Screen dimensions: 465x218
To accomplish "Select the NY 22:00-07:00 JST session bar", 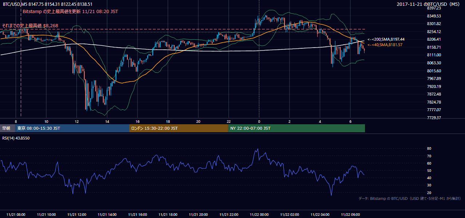I will click(297, 128).
